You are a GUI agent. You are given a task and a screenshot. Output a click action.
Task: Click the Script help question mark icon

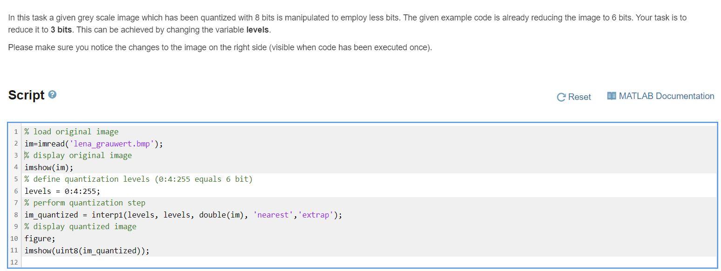point(52,94)
